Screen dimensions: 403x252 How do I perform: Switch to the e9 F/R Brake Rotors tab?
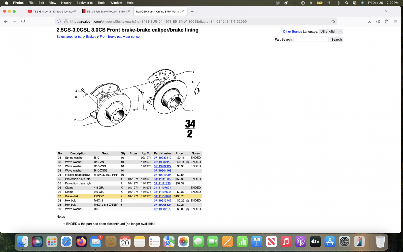[106, 11]
